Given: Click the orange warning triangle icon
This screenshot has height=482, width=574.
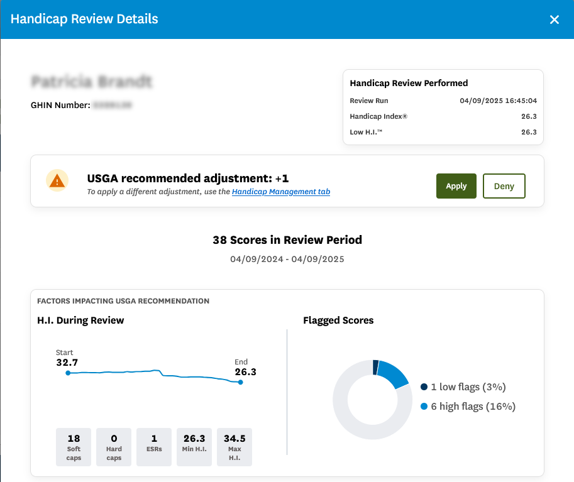Looking at the screenshot, I should click(x=57, y=181).
